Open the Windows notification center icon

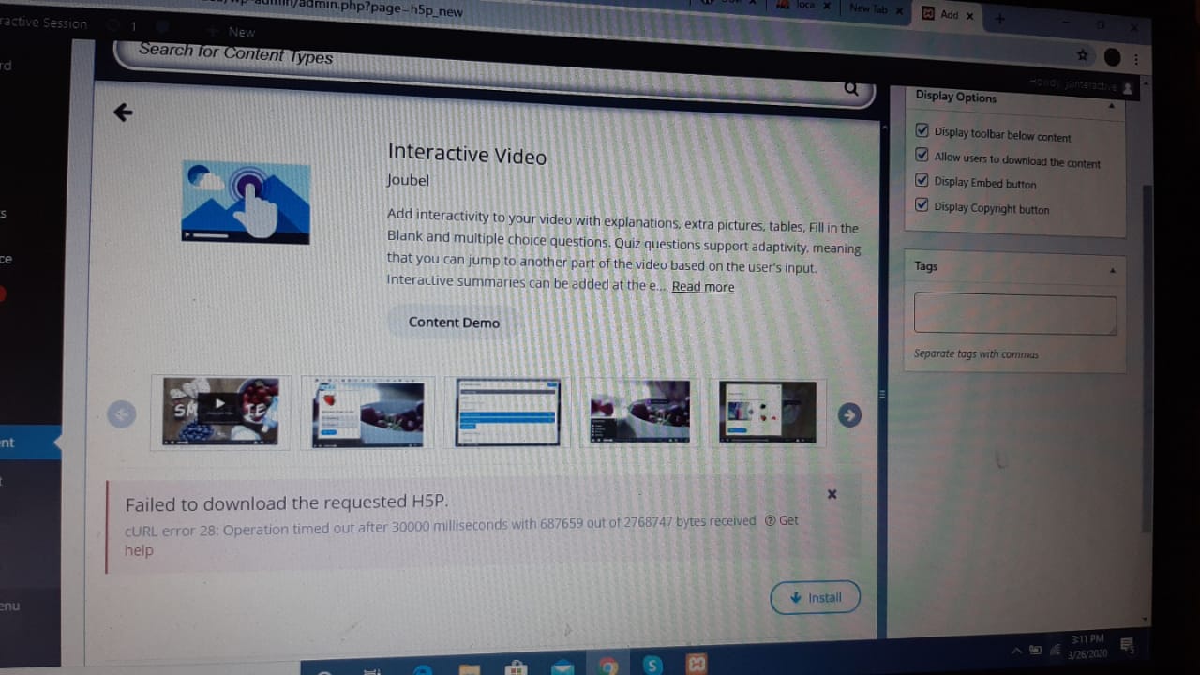tap(1126, 644)
